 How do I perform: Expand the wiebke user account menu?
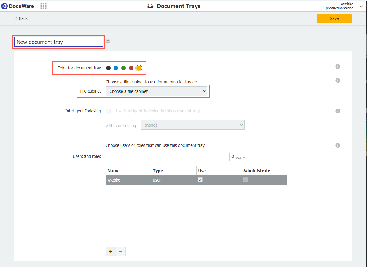pyautogui.click(x=361, y=6)
